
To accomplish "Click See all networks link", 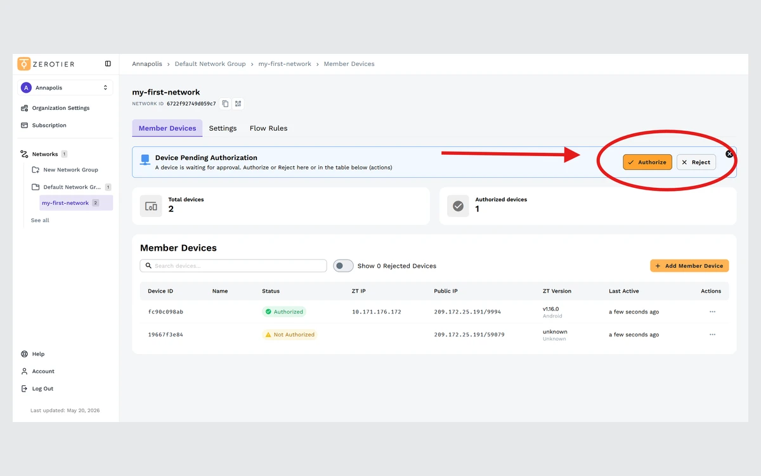I will point(40,220).
